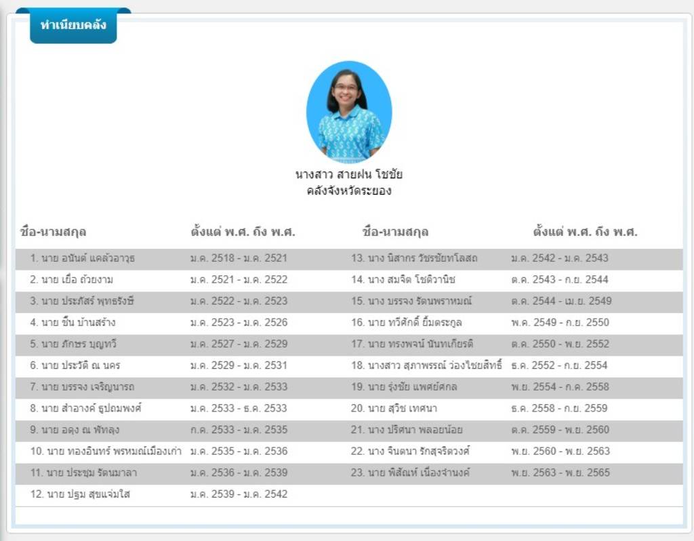Click row 4. นาย ชื้น บ้านสร้าง
694x541 pixels.
[x=73, y=322]
